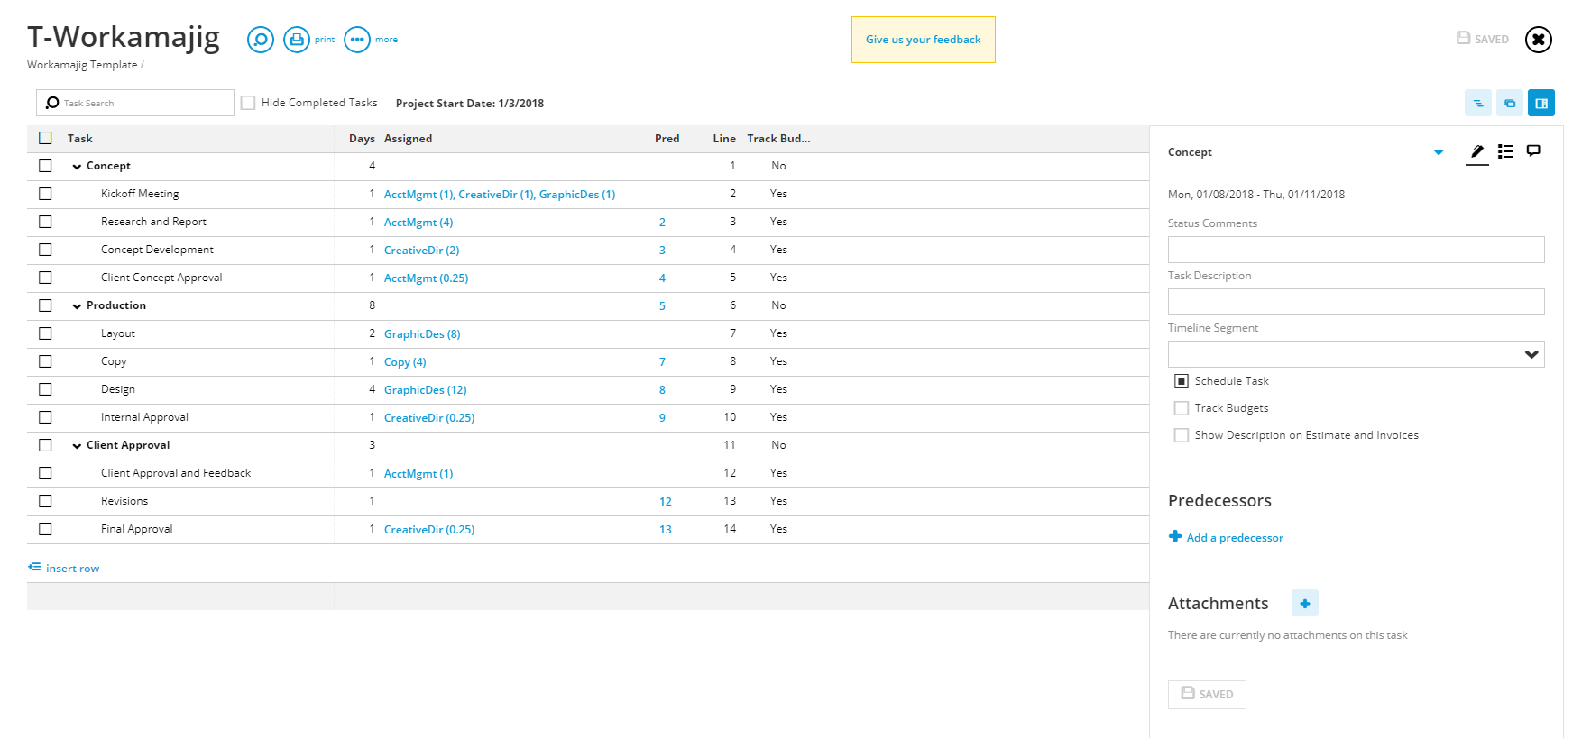Screen dimensions: 1582x738
Task: Open GraphicDes (12) assignment on Design row
Action: click(426, 390)
